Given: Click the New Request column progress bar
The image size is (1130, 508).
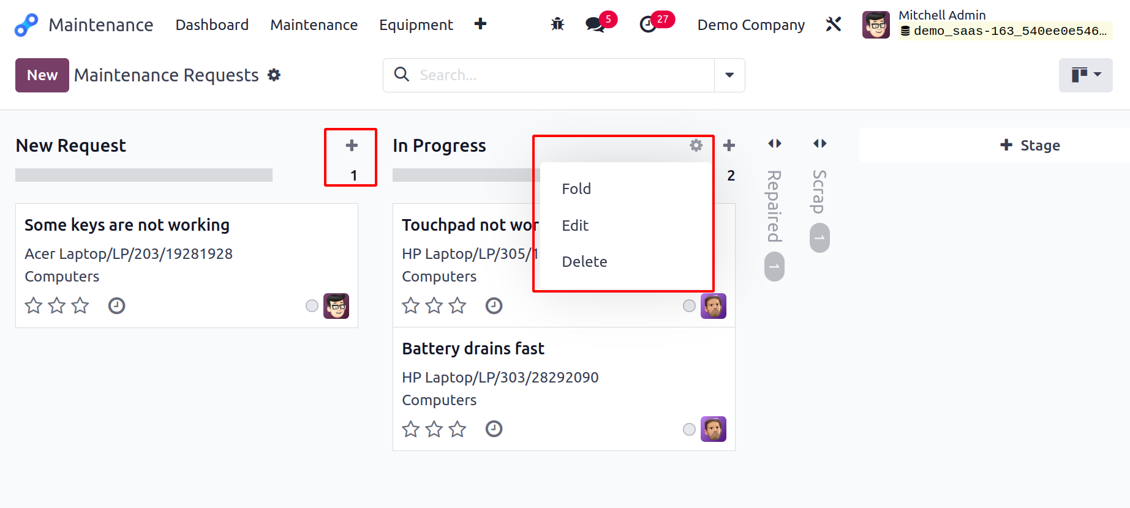Looking at the screenshot, I should pos(144,175).
